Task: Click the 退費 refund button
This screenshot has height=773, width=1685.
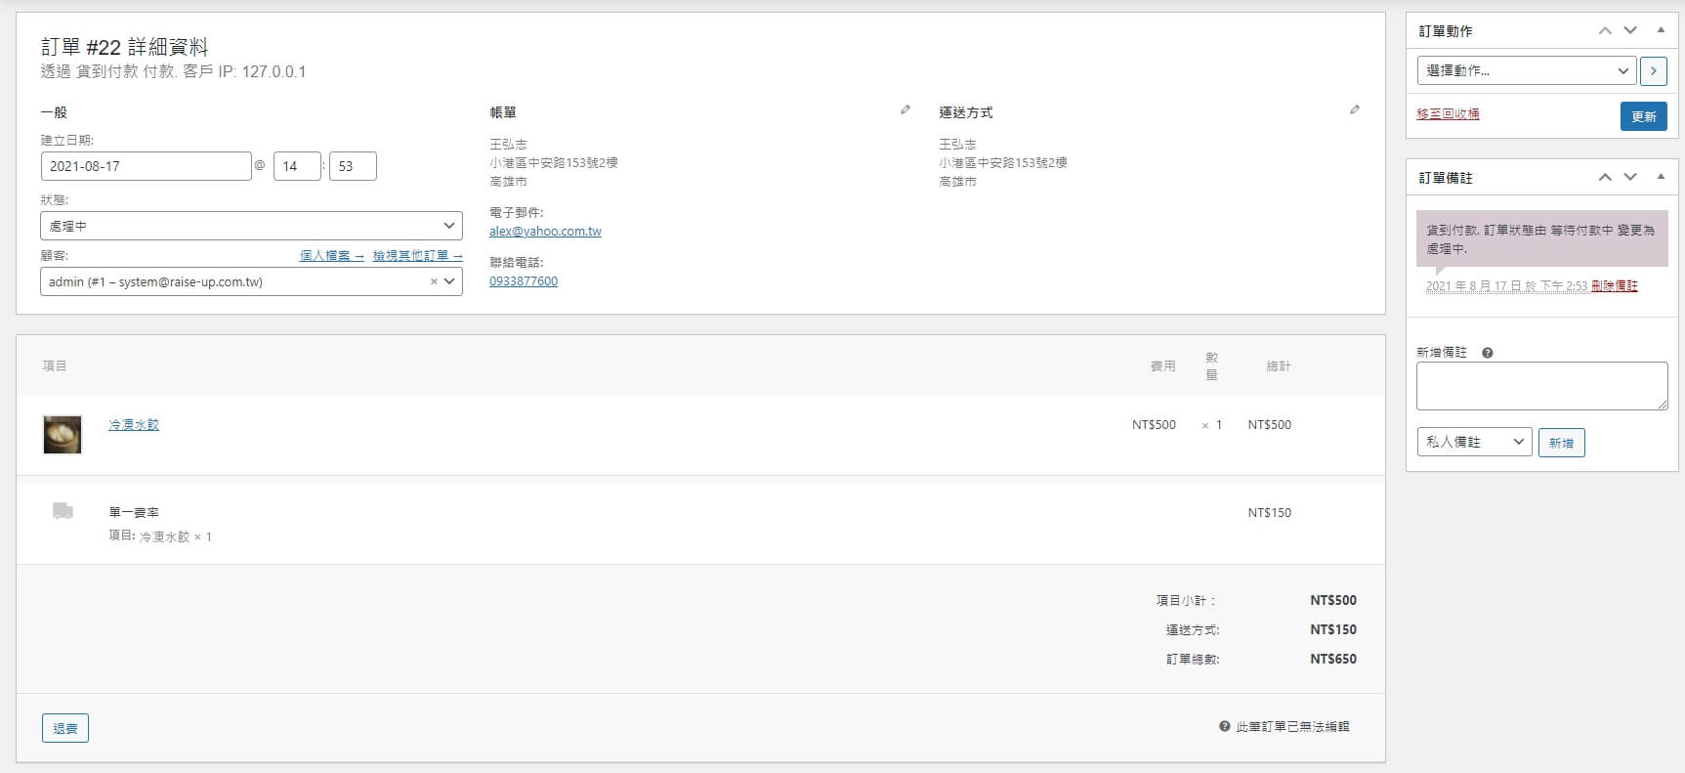Action: pyautogui.click(x=65, y=728)
